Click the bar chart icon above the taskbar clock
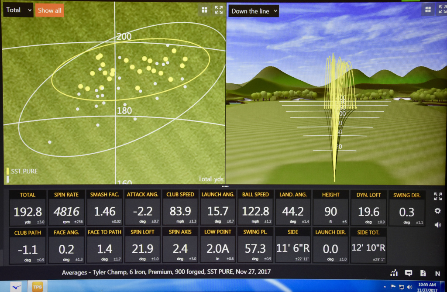The image size is (447, 292). (x=394, y=273)
